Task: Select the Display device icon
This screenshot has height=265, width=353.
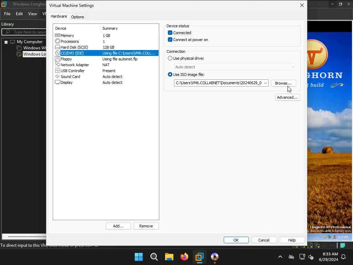Action: pos(58,82)
